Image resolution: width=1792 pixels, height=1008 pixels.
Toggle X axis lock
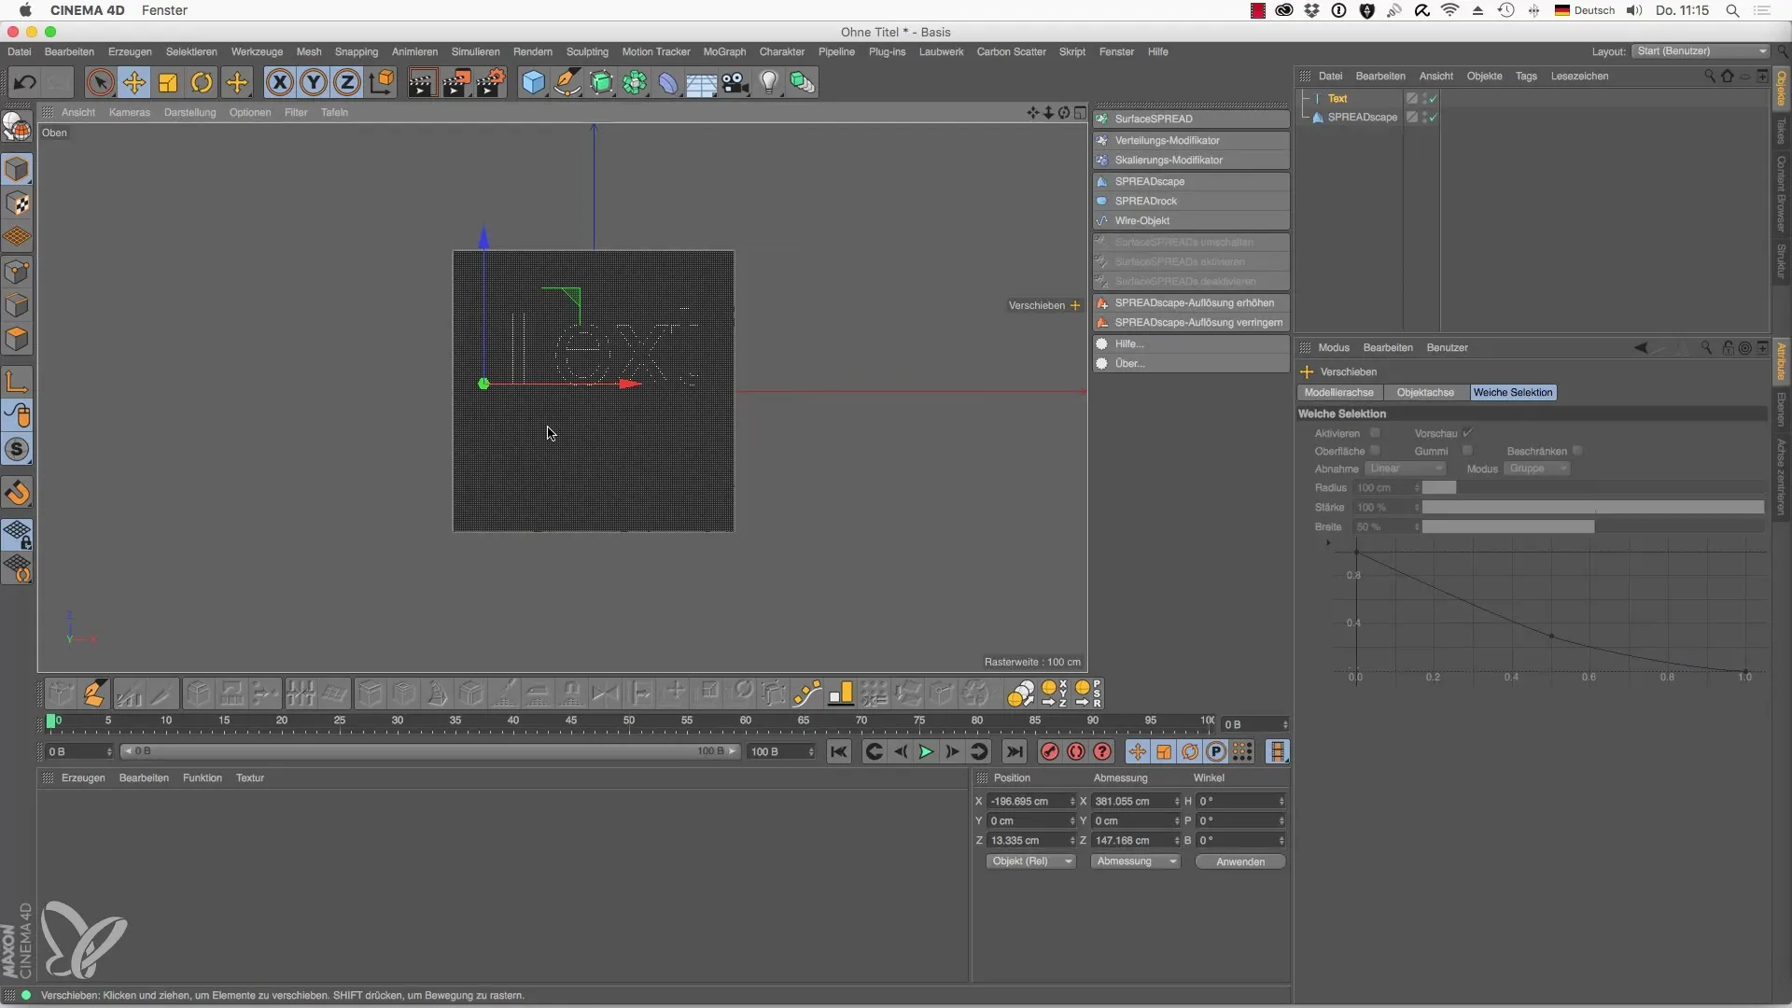click(x=279, y=83)
